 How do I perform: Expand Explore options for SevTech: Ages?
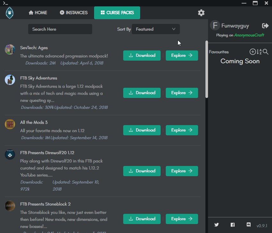(182, 55)
